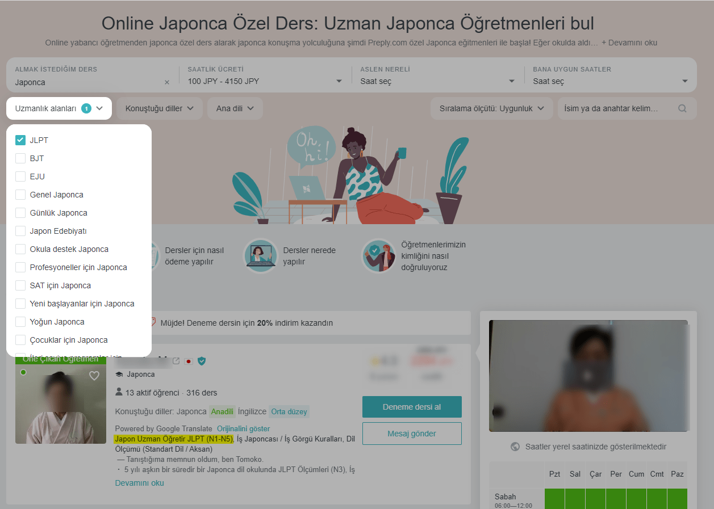Viewport: 714px width, 509px height.
Task: Clear the Japonca subject with the x icon
Action: [x=167, y=82]
